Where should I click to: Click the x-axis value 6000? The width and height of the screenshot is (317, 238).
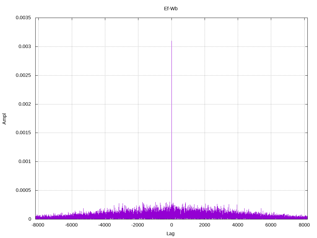(271, 225)
